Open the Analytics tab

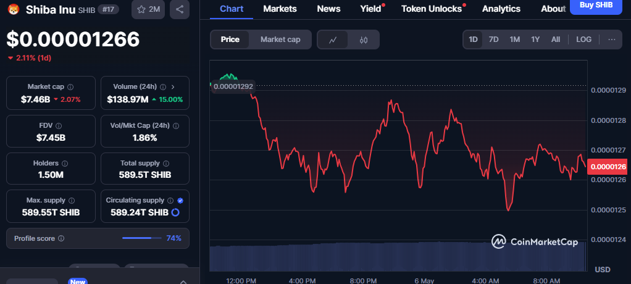pos(501,9)
